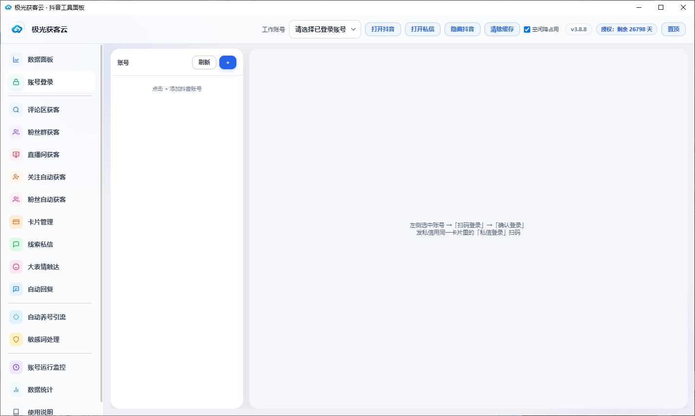Go to 数据统计 menu item
Image resolution: width=695 pixels, height=416 pixels.
pos(50,390)
